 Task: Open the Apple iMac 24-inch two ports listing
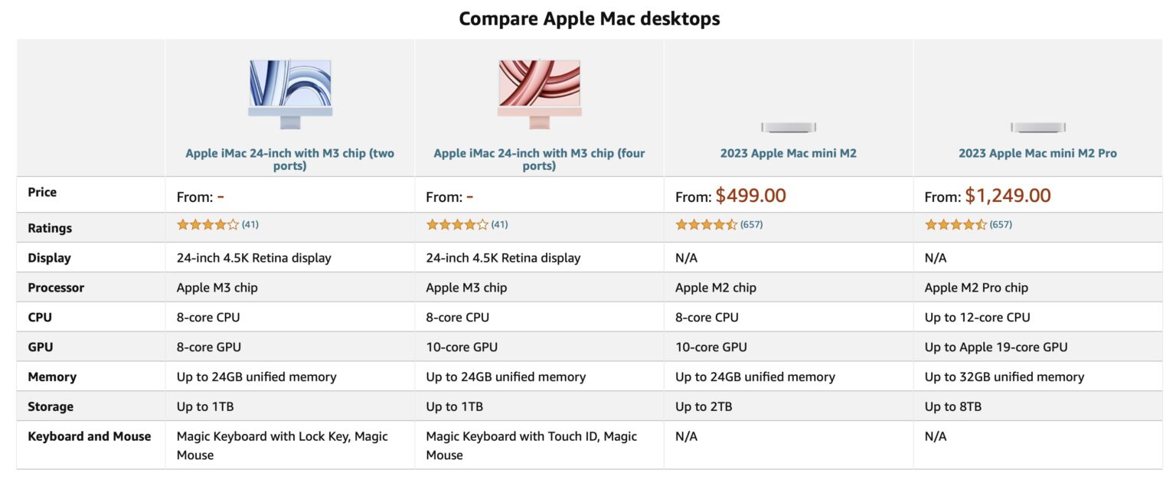coord(289,159)
